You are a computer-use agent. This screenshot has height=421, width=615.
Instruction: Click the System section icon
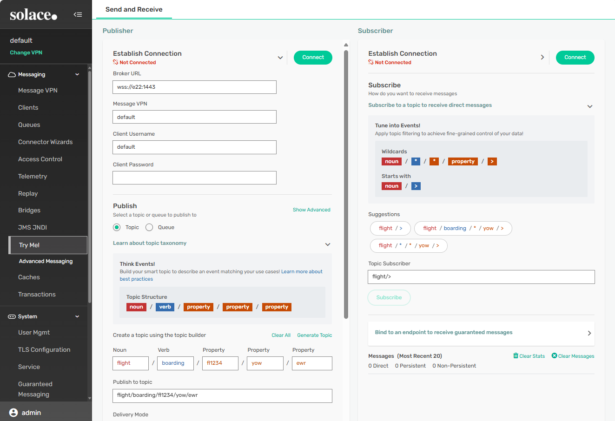click(x=12, y=316)
